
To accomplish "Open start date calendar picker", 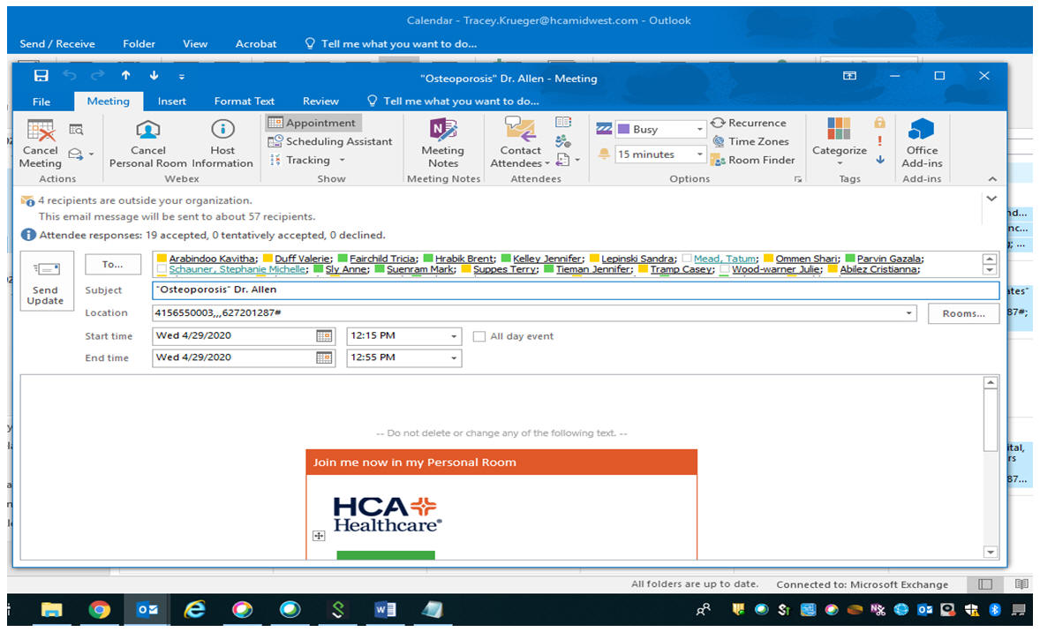I will [324, 336].
